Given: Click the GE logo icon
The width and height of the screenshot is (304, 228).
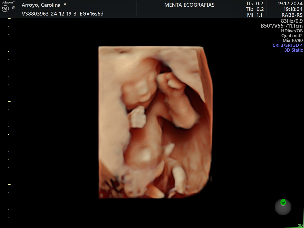Looking at the screenshot, I should (x=5, y=9).
